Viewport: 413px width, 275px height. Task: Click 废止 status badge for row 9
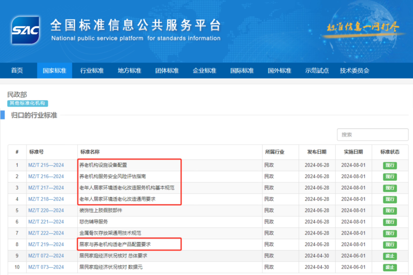(x=390, y=256)
